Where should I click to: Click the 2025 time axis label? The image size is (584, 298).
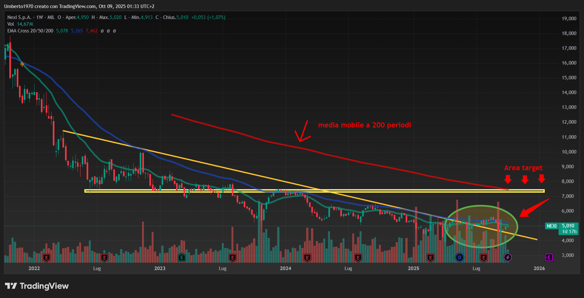pyautogui.click(x=414, y=268)
